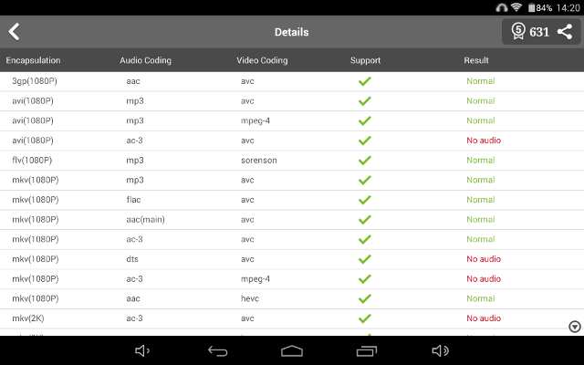Tap support checkmark of 3gp(1080P) row
This screenshot has width=584, height=365.
[x=365, y=81]
